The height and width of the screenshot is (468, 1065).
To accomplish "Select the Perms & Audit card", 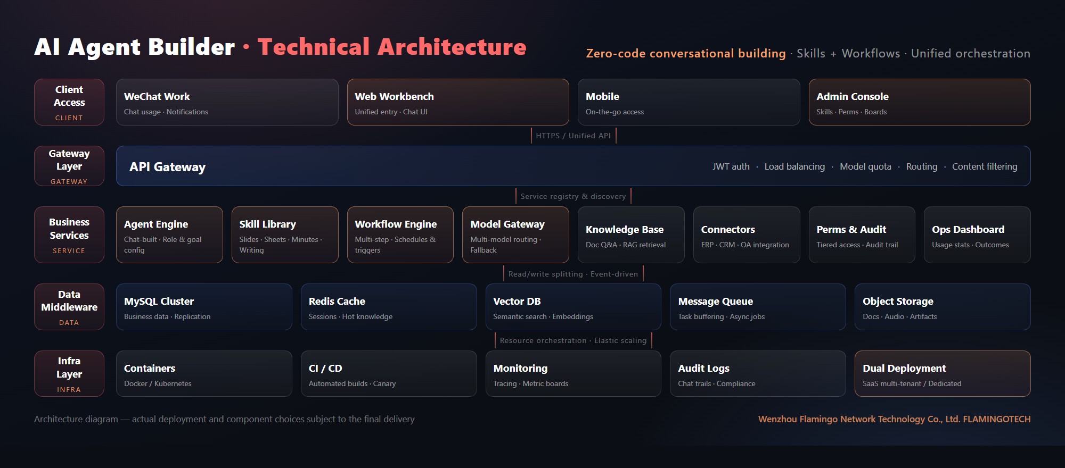I will click(x=862, y=235).
